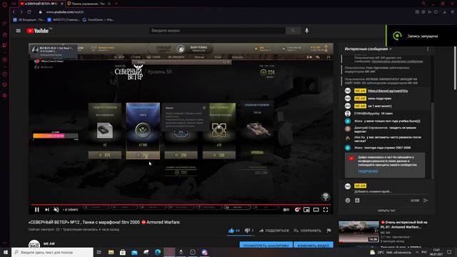Open a new browser tab

116,4
